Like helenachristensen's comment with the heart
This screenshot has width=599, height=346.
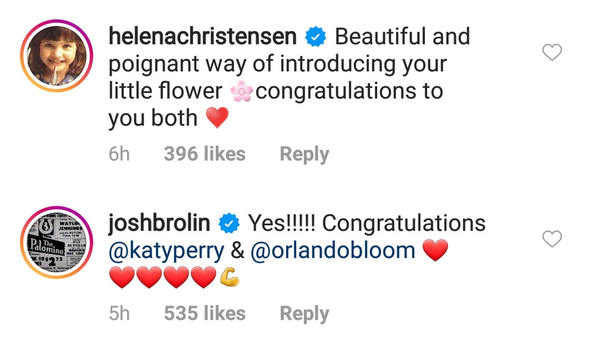point(552,53)
